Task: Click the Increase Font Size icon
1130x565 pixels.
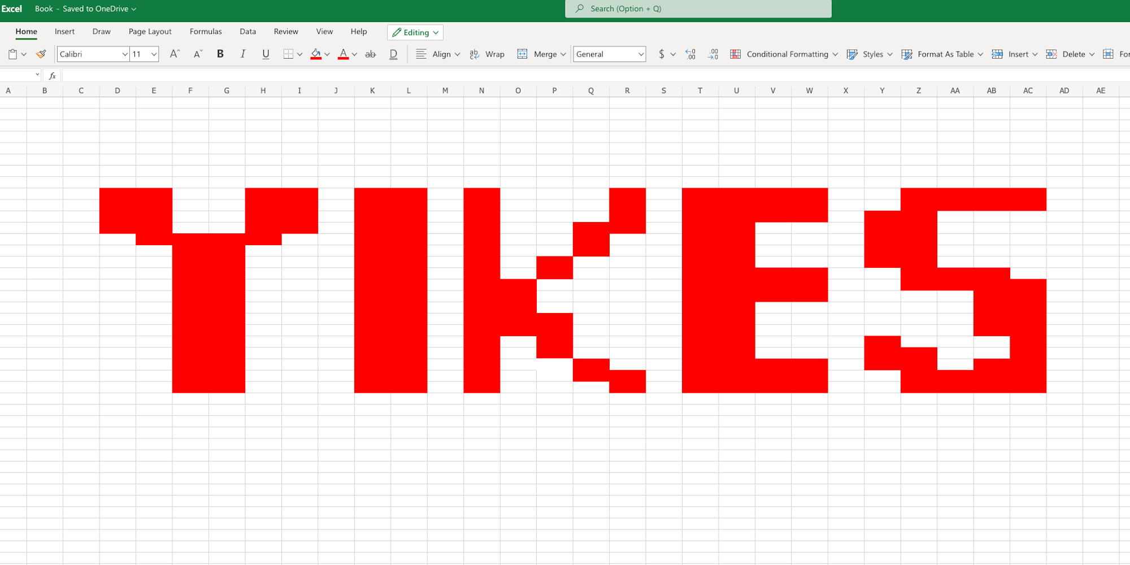Action: tap(174, 54)
